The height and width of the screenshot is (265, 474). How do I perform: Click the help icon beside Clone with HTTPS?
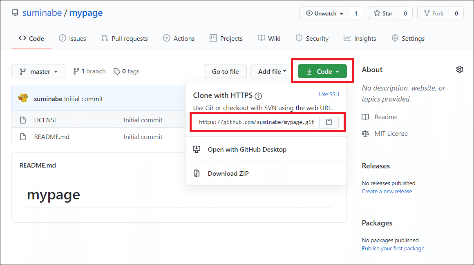(x=258, y=97)
